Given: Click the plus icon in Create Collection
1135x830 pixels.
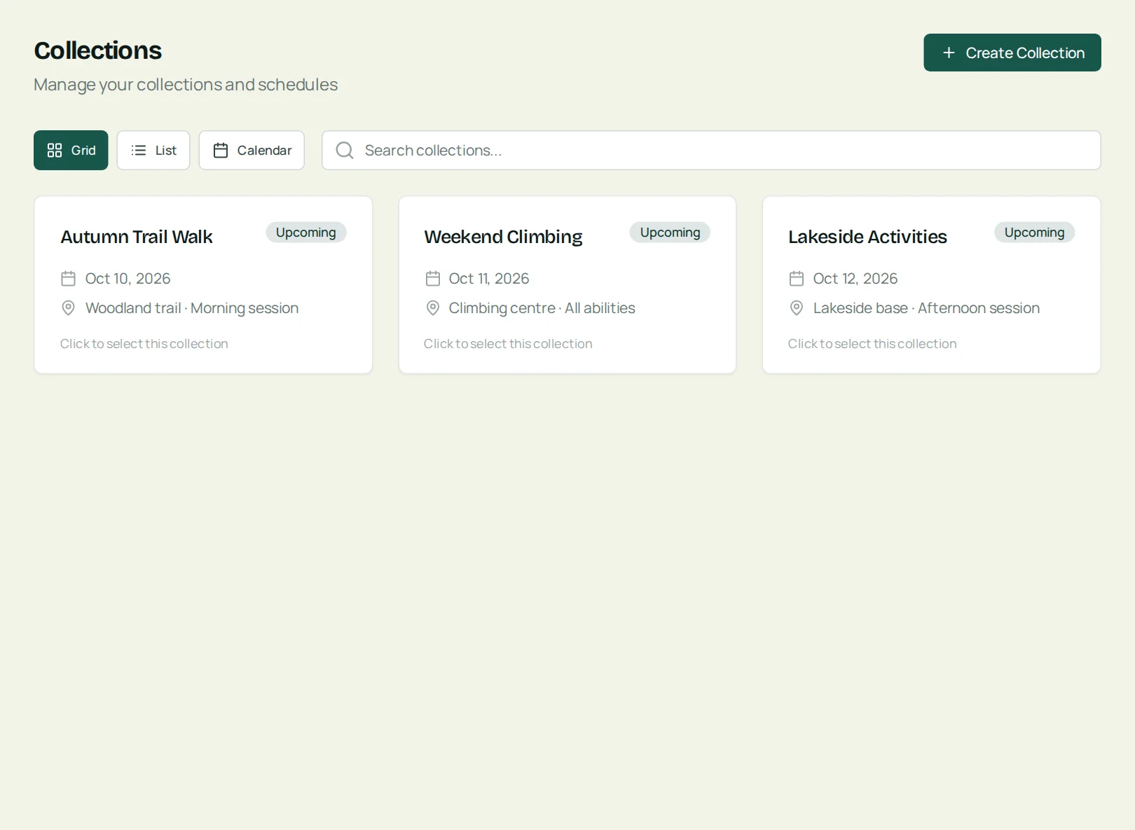Looking at the screenshot, I should point(949,53).
